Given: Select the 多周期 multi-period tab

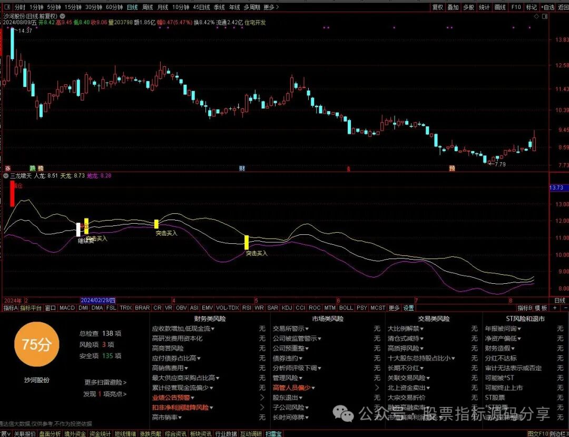Looking at the screenshot, I should pyautogui.click(x=251, y=7).
